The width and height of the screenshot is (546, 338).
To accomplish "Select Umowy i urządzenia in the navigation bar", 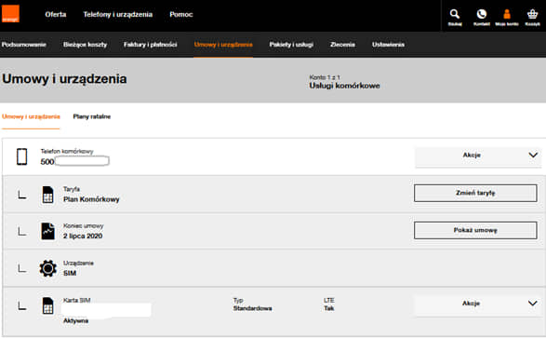I will (223, 45).
